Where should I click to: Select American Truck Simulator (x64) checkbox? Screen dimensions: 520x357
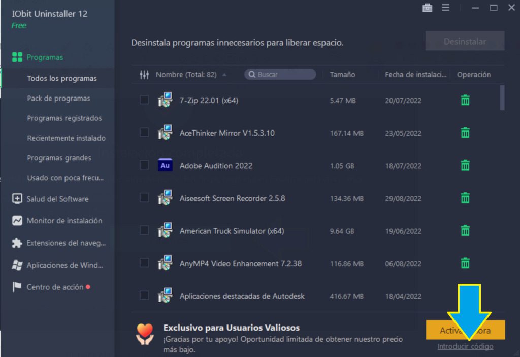point(144,230)
